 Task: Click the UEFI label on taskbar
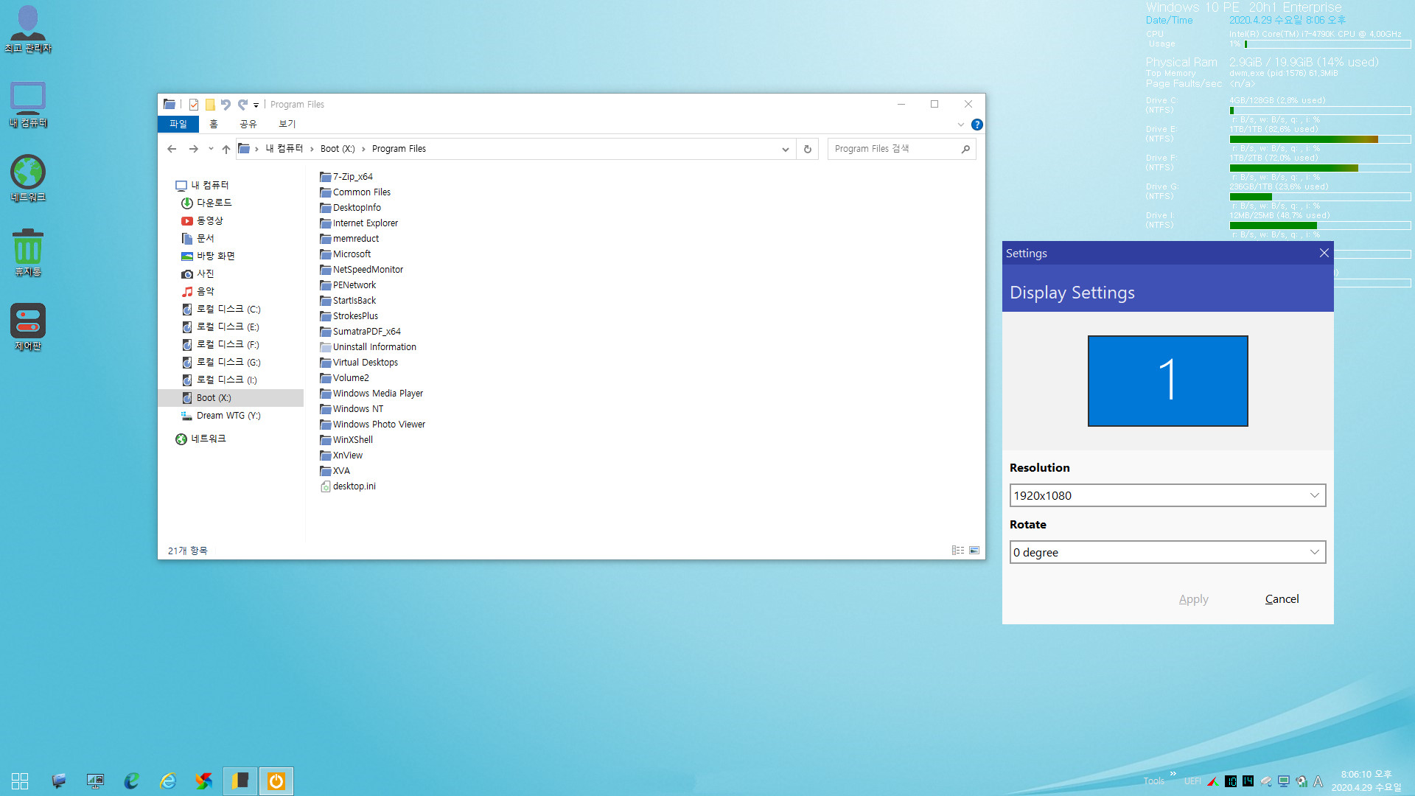[1192, 781]
